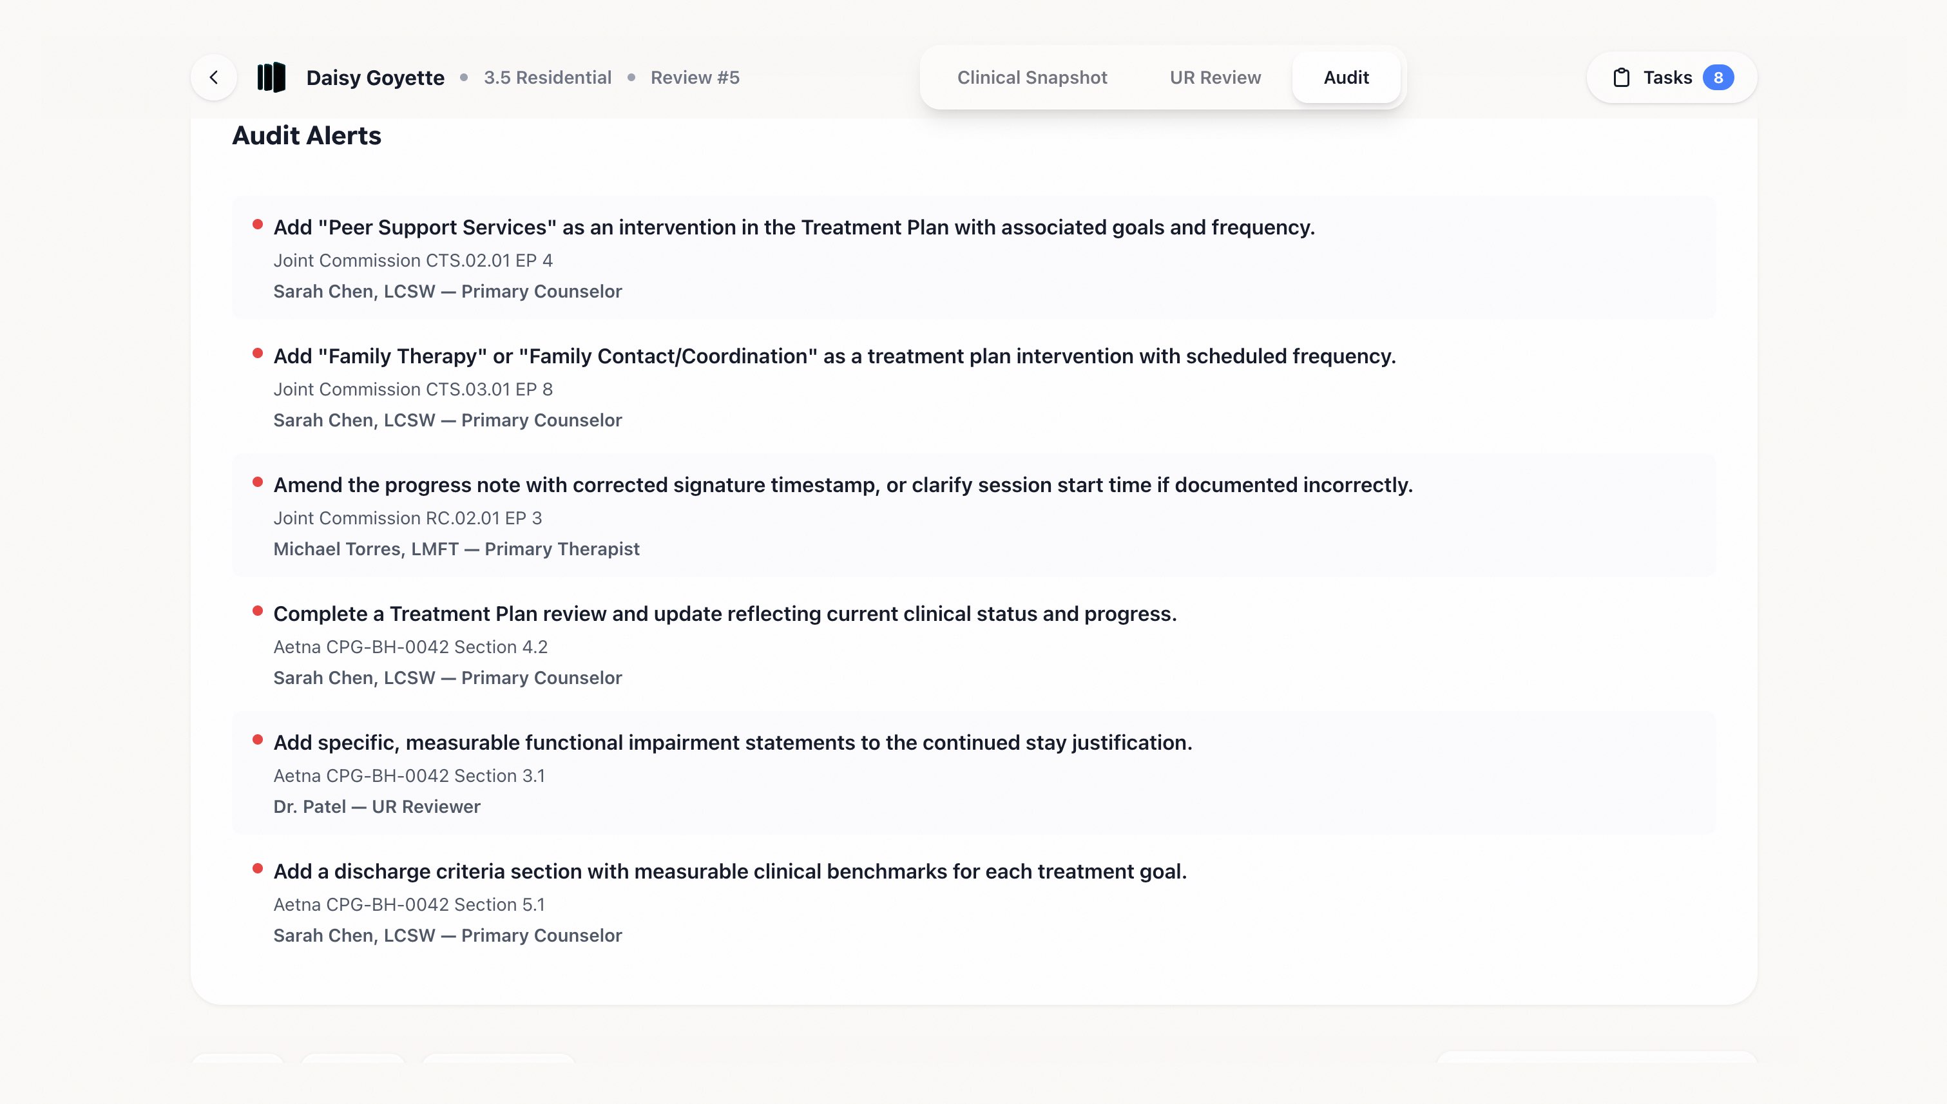Click the Daisy Goyette patient name

(375, 77)
